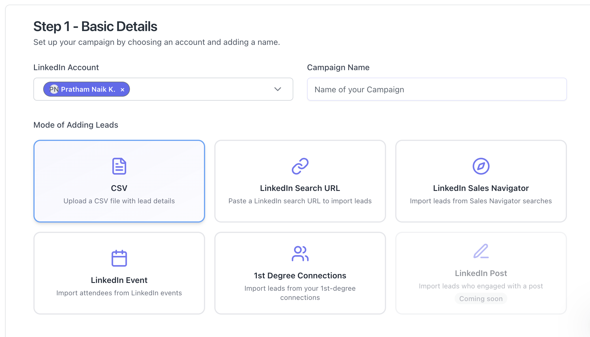
Task: Remove Pratham Naik K. from selected accounts
Action: tap(122, 90)
